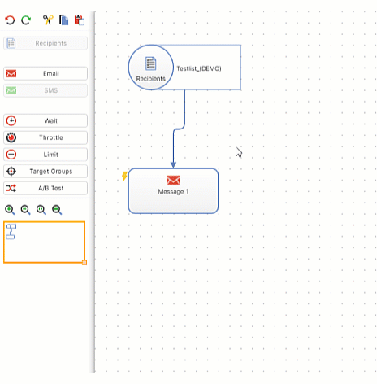This screenshot has width=377, height=384.
Task: Choose the Limit palette item
Action: pos(45,155)
